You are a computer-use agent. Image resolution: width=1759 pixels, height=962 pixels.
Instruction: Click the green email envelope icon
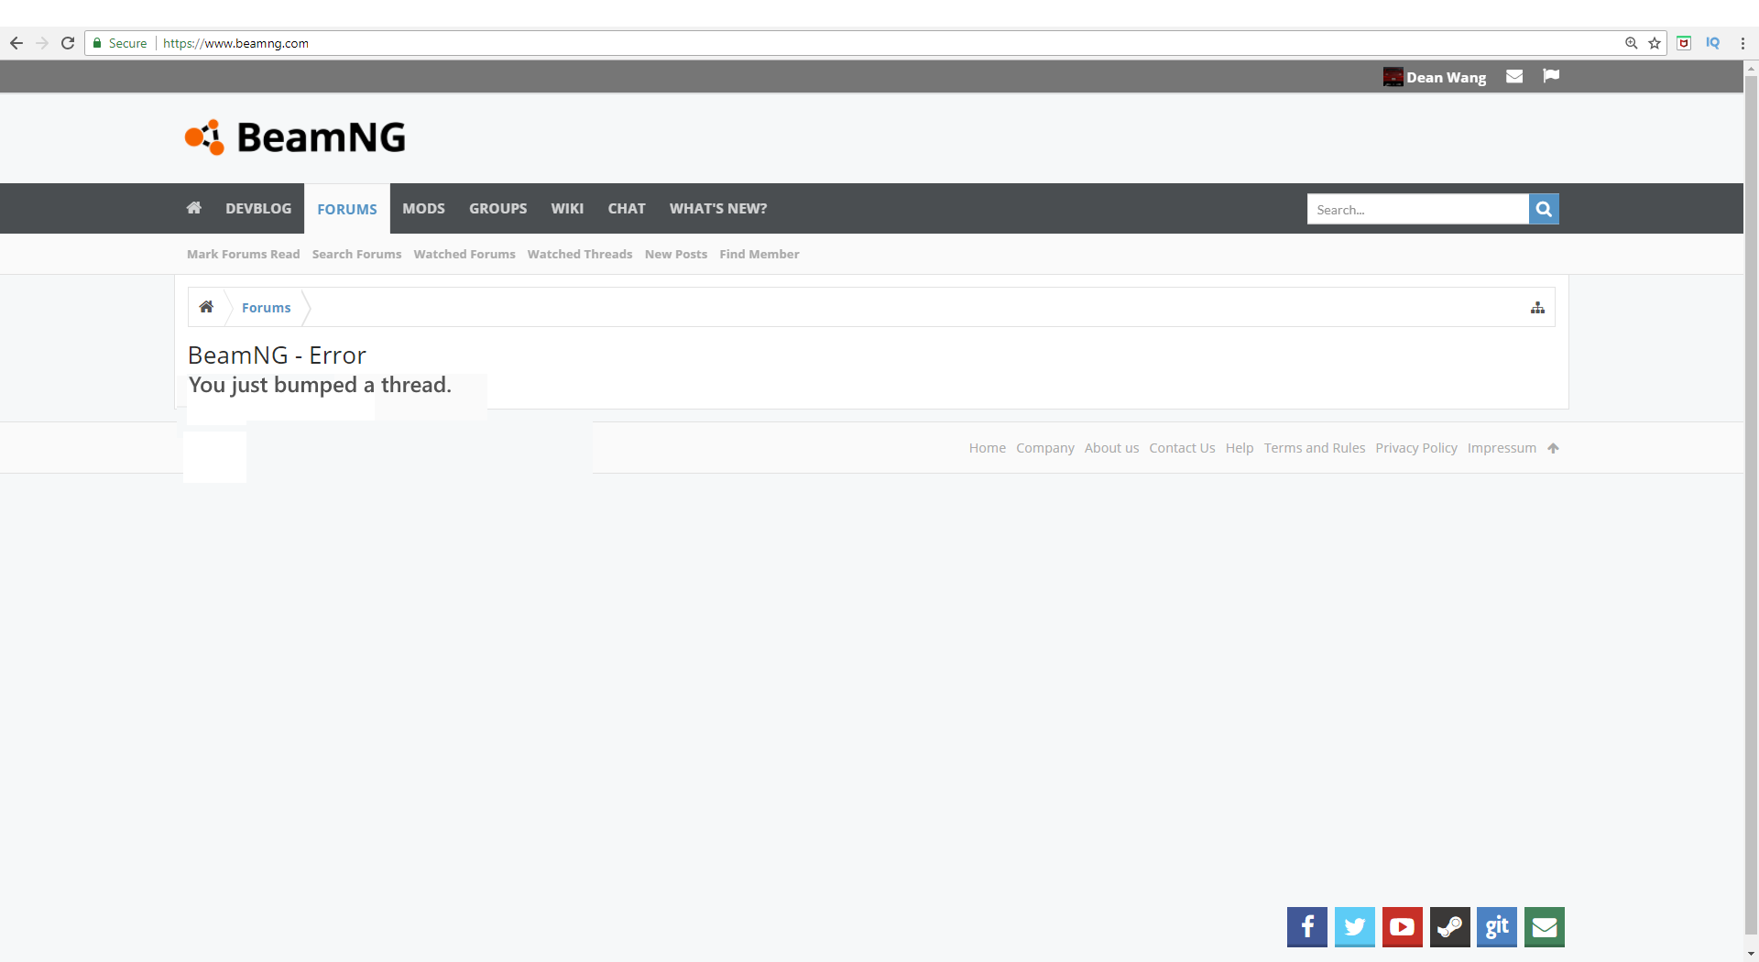tap(1545, 927)
